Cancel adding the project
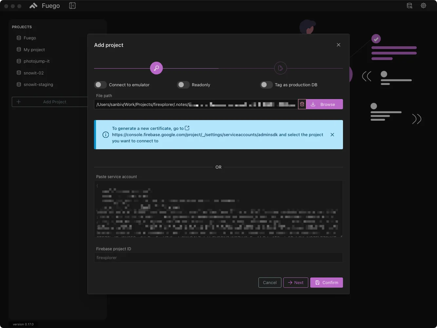This screenshot has height=328, width=437. click(x=270, y=282)
